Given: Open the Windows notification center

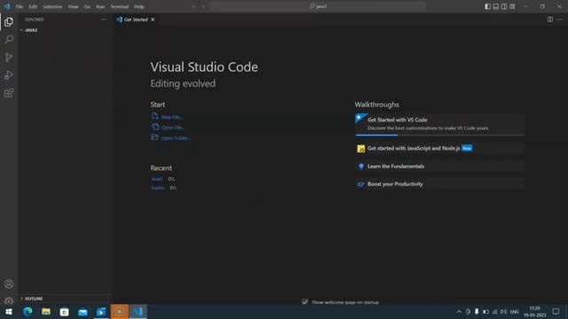Looking at the screenshot, I should coord(556,311).
